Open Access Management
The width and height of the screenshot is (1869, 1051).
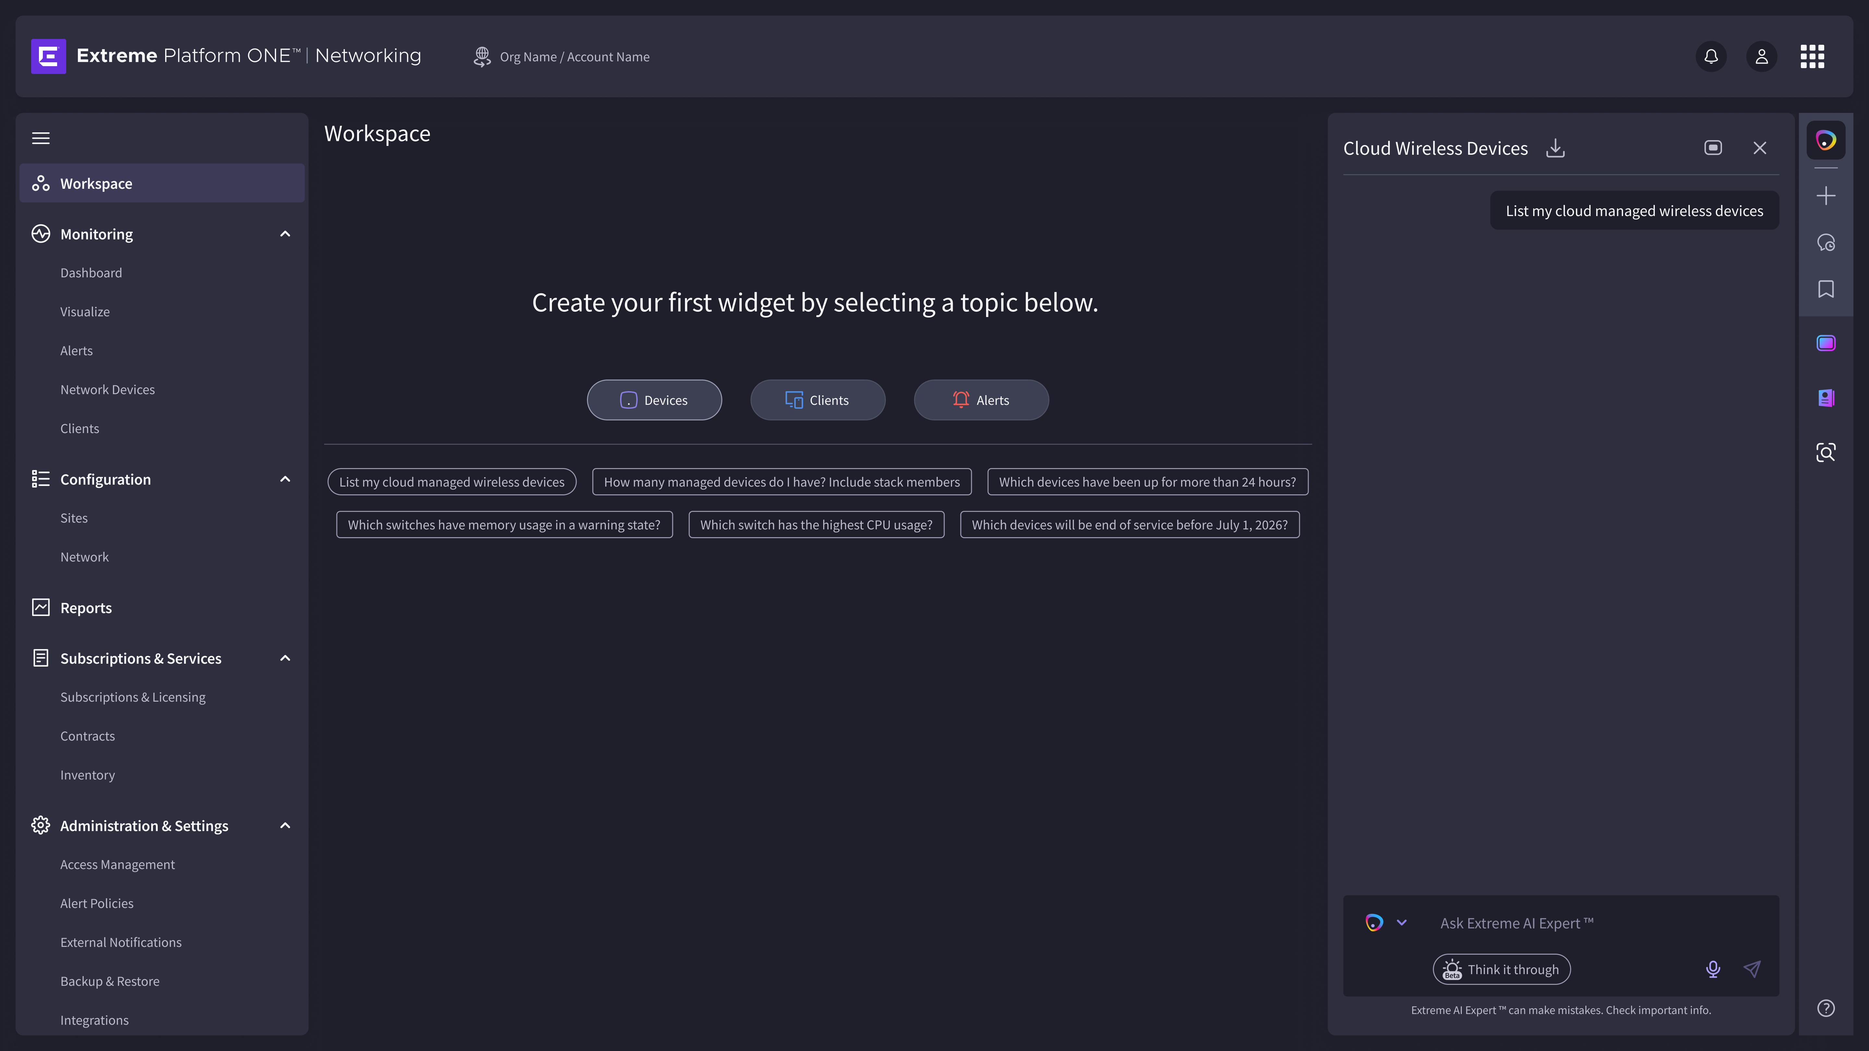[117, 864]
